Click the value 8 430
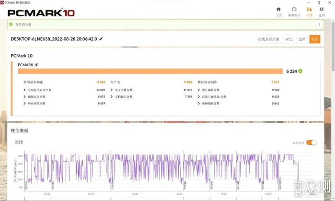The width and height of the screenshot is (335, 201). (276, 96)
